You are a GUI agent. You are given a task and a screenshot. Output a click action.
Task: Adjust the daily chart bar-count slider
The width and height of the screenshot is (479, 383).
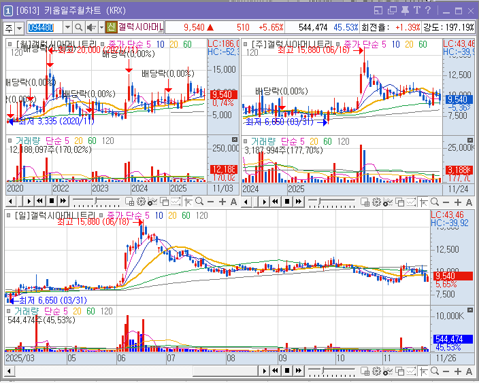click(x=323, y=371)
